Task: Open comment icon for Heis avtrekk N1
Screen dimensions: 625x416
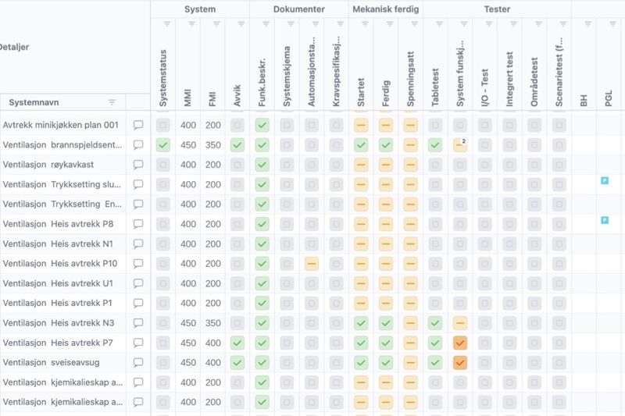Action: click(x=138, y=244)
